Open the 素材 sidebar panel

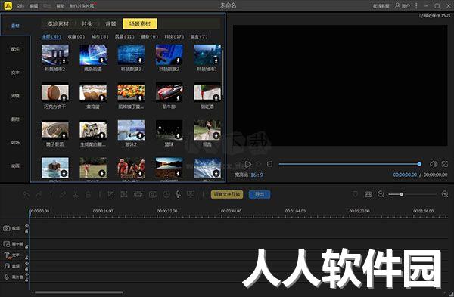(15, 26)
